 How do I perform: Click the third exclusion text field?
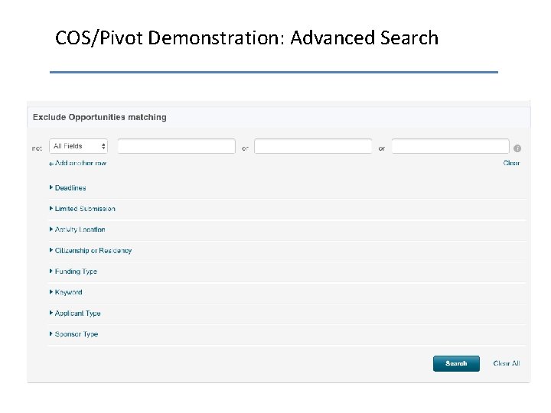tap(450, 146)
